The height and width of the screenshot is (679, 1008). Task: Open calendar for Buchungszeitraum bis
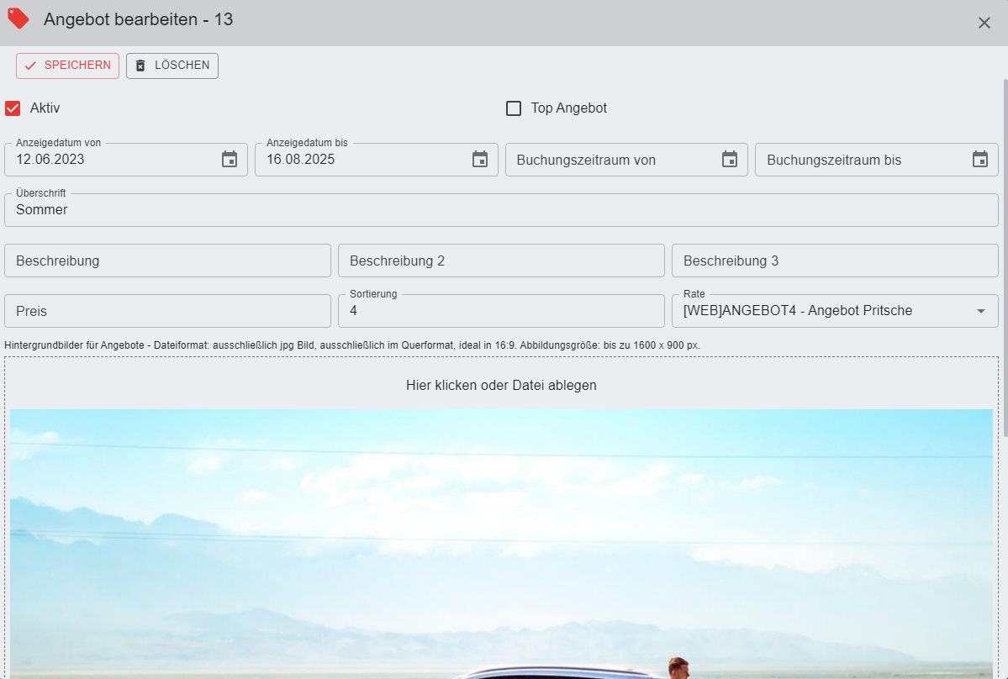980,160
